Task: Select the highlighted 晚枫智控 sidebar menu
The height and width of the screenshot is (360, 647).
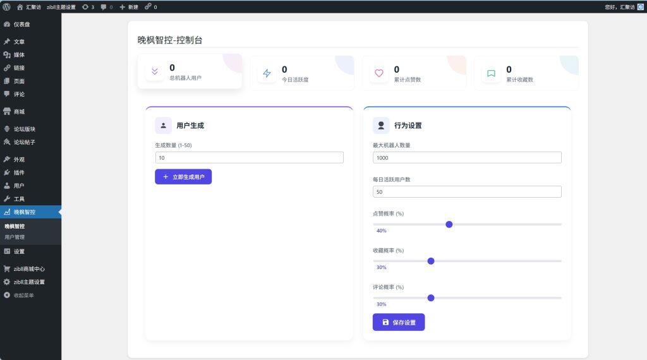Action: point(30,212)
